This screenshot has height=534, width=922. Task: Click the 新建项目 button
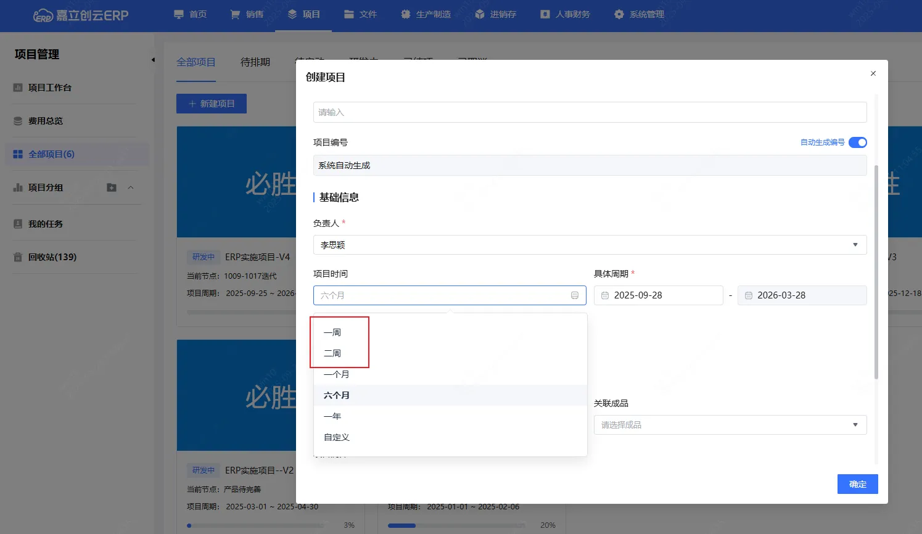tap(212, 104)
